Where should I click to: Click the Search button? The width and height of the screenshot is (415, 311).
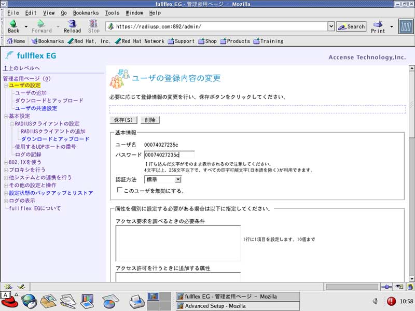coord(352,26)
